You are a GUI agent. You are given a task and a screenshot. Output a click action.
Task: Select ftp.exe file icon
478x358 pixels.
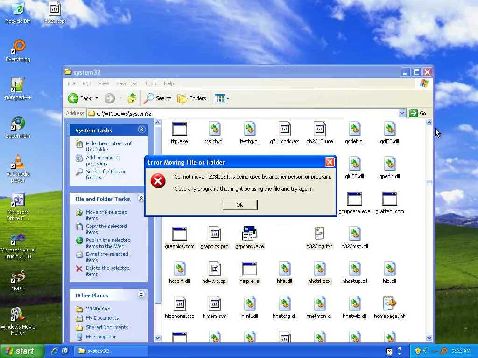180,133
